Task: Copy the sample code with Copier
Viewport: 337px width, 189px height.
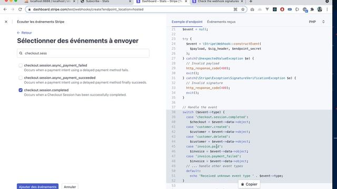Action: point(249,184)
